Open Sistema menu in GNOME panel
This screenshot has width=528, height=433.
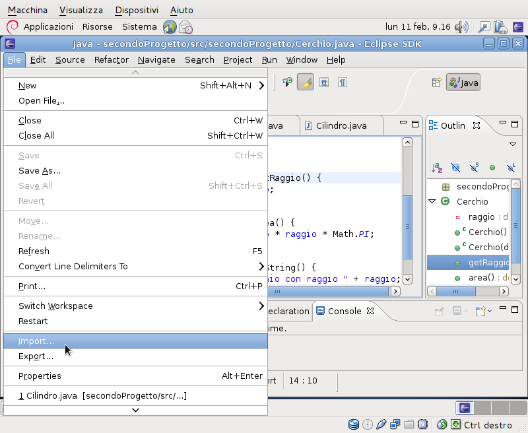click(139, 26)
